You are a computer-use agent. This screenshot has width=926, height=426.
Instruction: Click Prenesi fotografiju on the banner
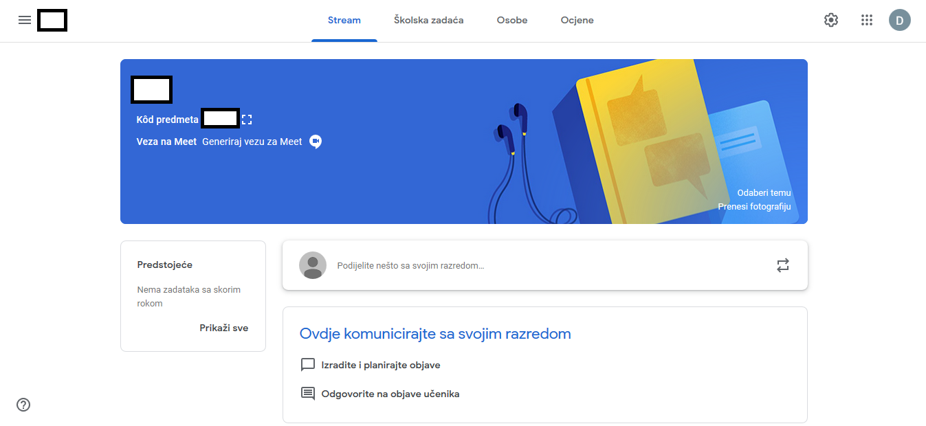755,207
